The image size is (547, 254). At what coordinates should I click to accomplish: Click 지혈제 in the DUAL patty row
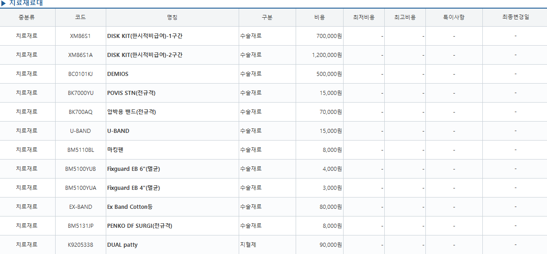[248, 245]
